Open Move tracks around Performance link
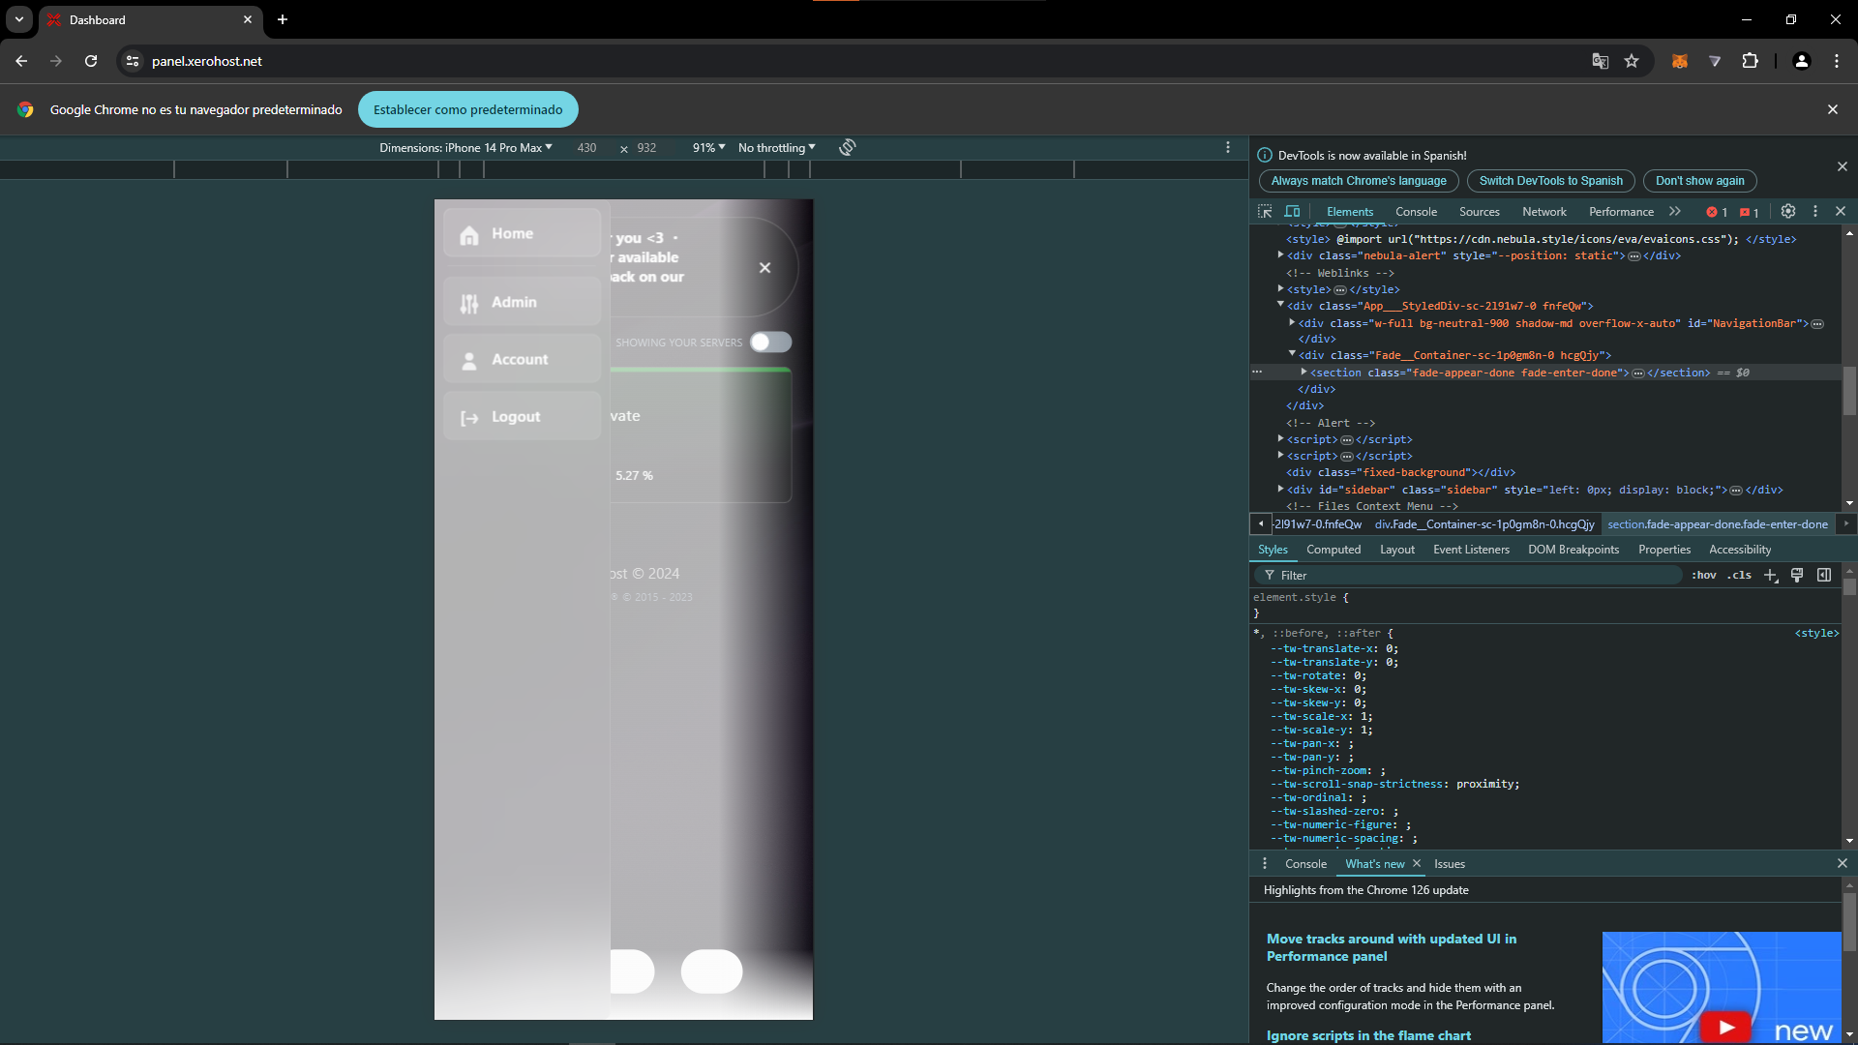 tap(1392, 947)
